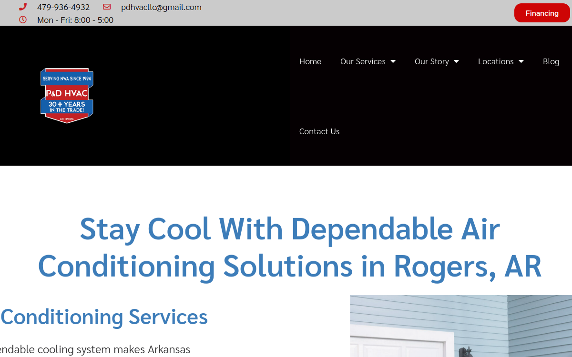Click the cooling system makes Arkansas paragraph

[95, 349]
